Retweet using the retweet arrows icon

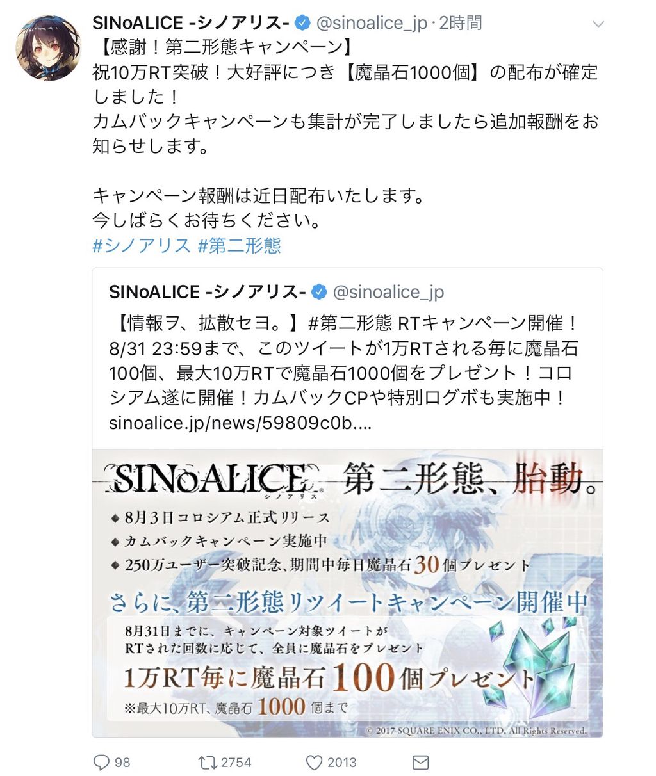coord(207,762)
